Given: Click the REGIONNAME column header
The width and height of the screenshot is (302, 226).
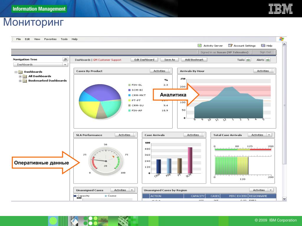Looking at the screenshot, I should [262, 196].
